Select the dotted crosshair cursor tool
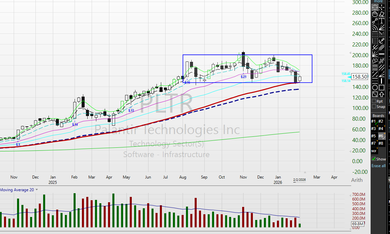This screenshot has width=390, height=234. pos(382,7)
